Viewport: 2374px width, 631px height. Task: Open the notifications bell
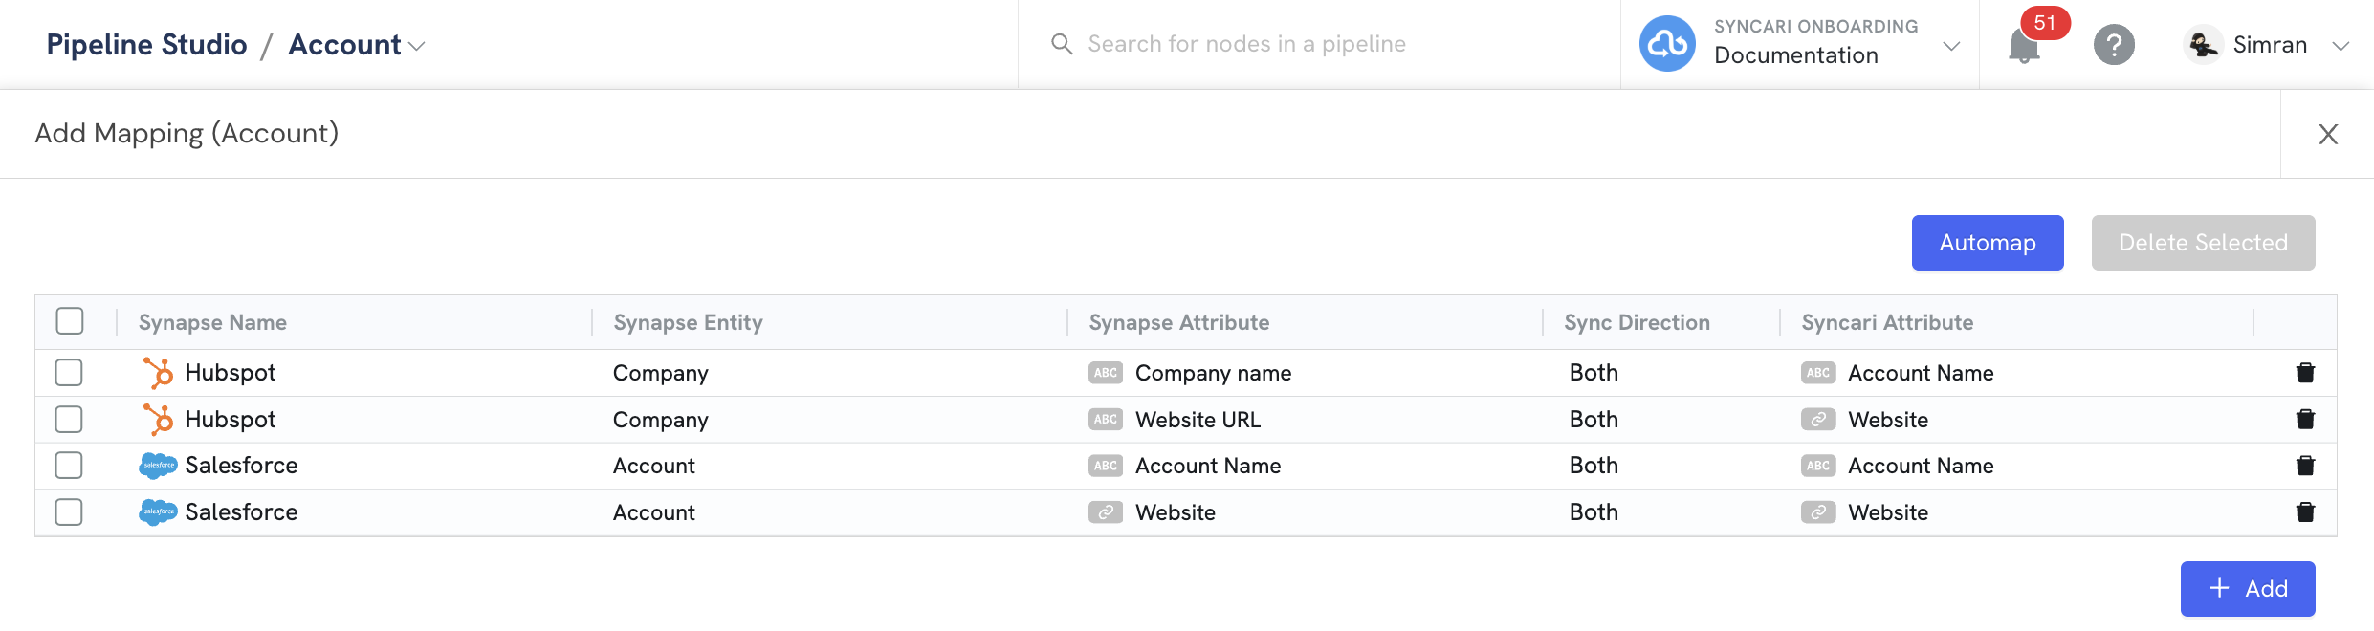pyautogui.click(x=2024, y=45)
